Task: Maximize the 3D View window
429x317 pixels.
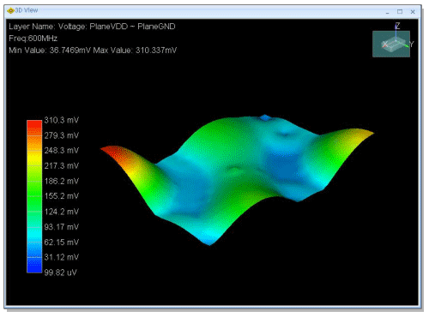Action: pos(400,12)
